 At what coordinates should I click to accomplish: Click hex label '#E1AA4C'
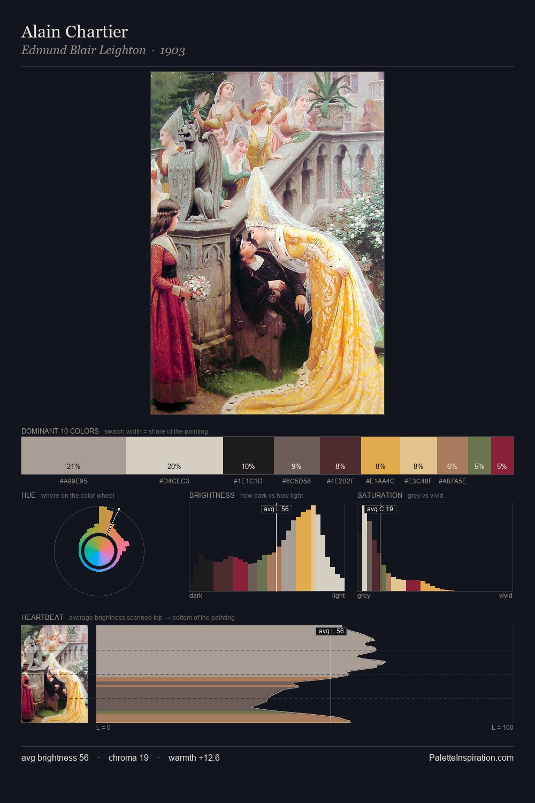380,481
